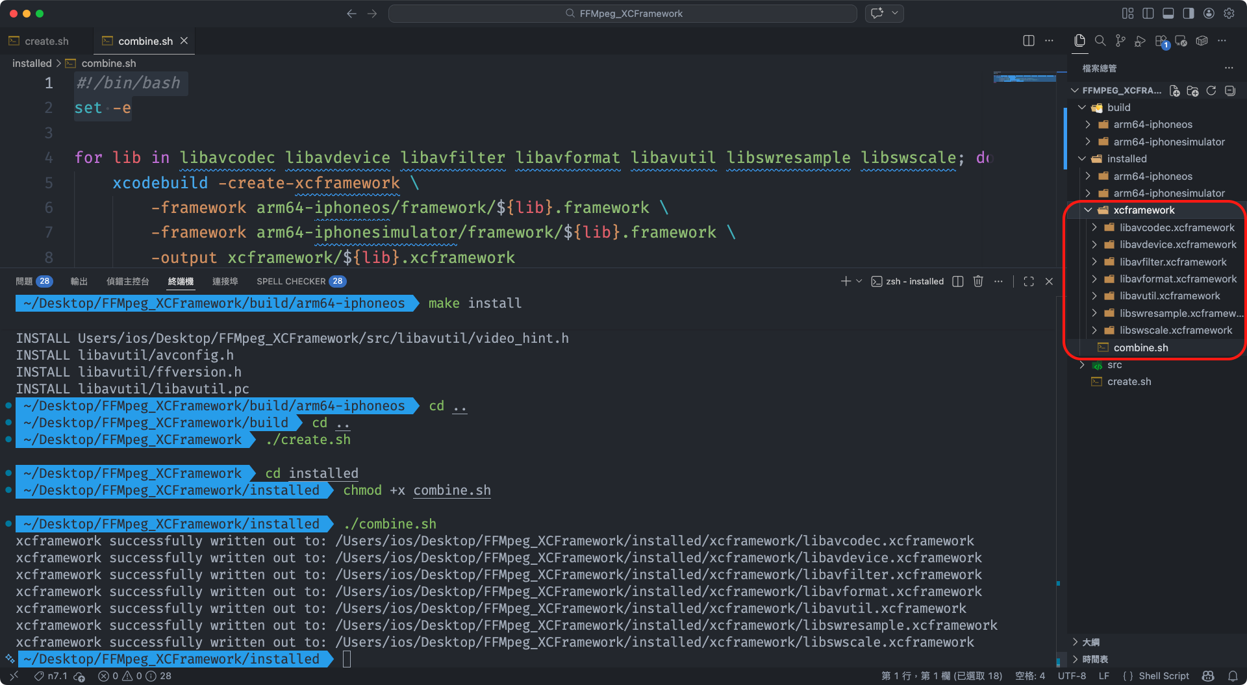Kill terminal with the trash icon

pyautogui.click(x=978, y=281)
